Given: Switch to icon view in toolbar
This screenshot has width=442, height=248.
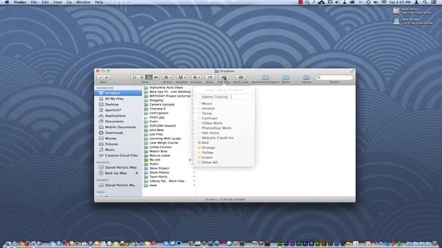Looking at the screenshot, I should (135, 77).
